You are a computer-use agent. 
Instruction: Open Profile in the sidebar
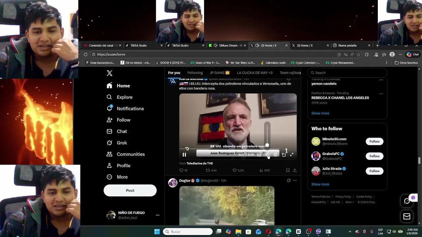pyautogui.click(x=118, y=166)
